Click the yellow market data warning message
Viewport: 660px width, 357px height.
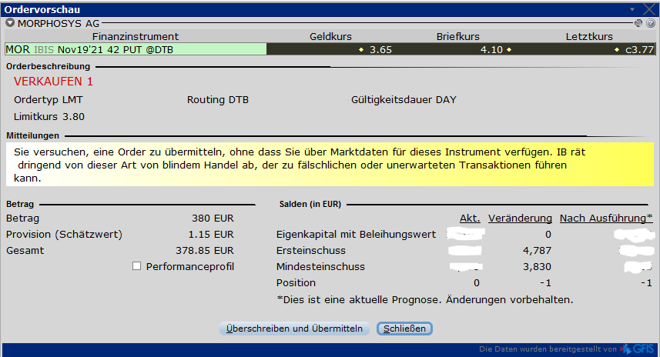tap(330, 165)
